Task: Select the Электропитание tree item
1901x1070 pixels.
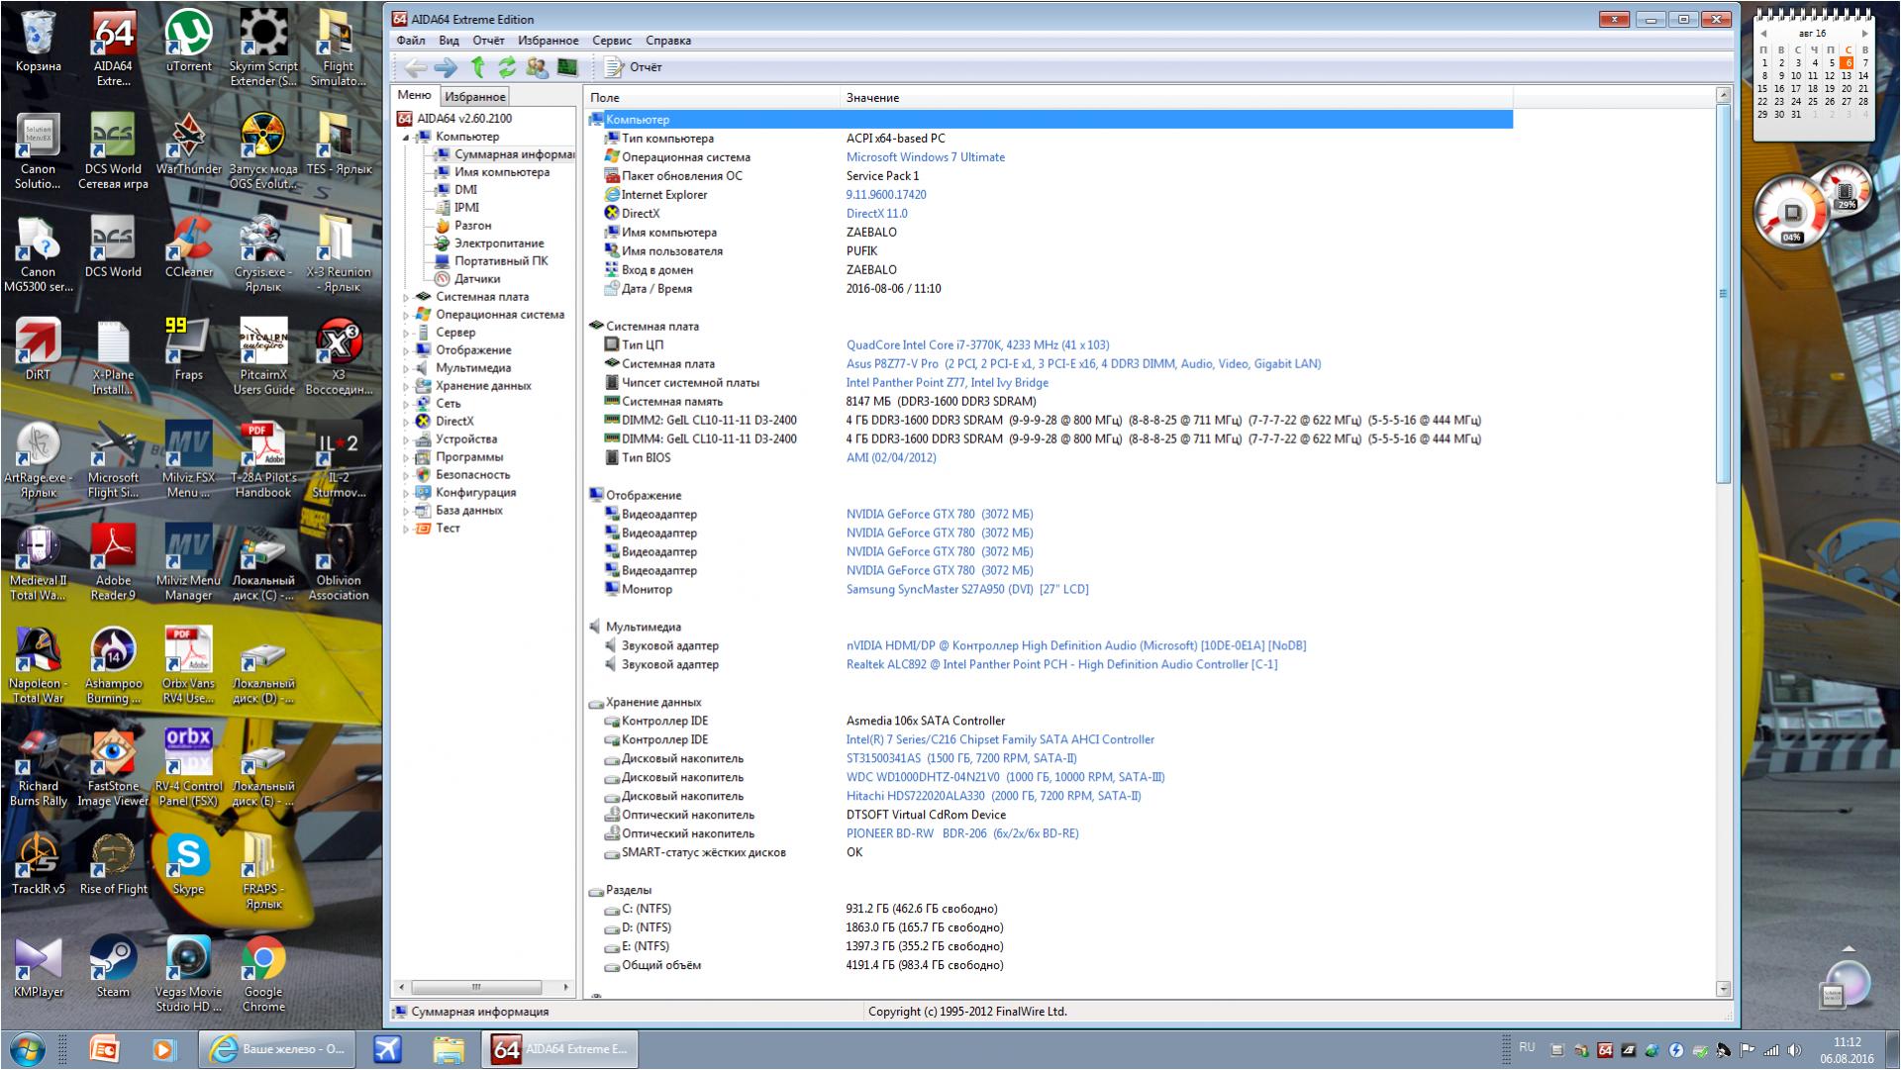Action: [x=498, y=243]
